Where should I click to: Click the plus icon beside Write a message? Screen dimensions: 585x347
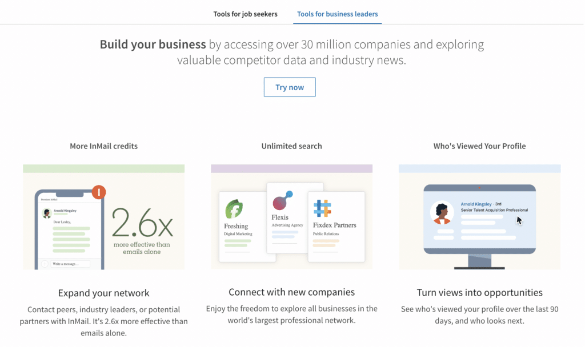45,264
